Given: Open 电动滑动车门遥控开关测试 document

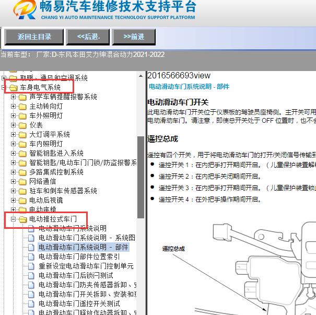Looking at the screenshot, I should 79,304.
